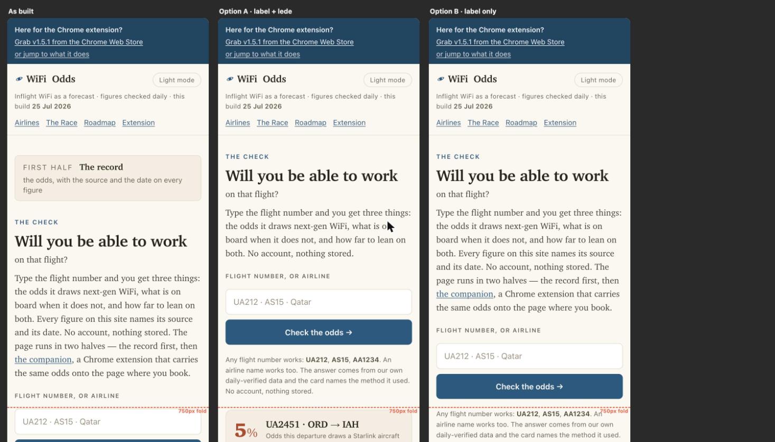775x442 pixels.
Task: Select the UA2451 ORD to IAH result card
Action: click(319, 427)
